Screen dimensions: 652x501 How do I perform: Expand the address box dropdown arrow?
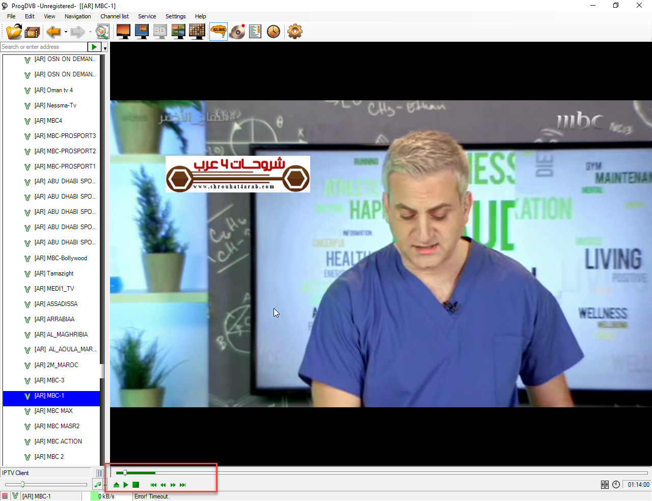tap(105, 48)
